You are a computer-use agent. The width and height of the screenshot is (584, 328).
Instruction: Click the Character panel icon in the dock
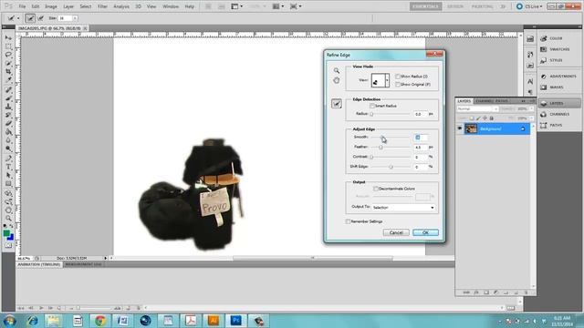530,82
